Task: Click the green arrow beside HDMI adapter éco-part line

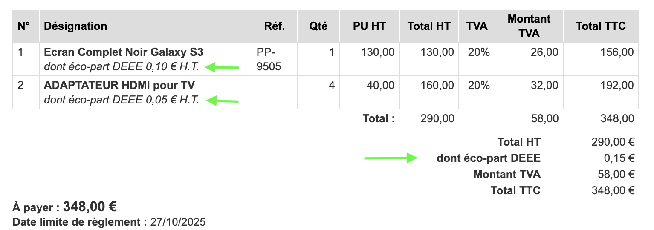Action: point(222,101)
